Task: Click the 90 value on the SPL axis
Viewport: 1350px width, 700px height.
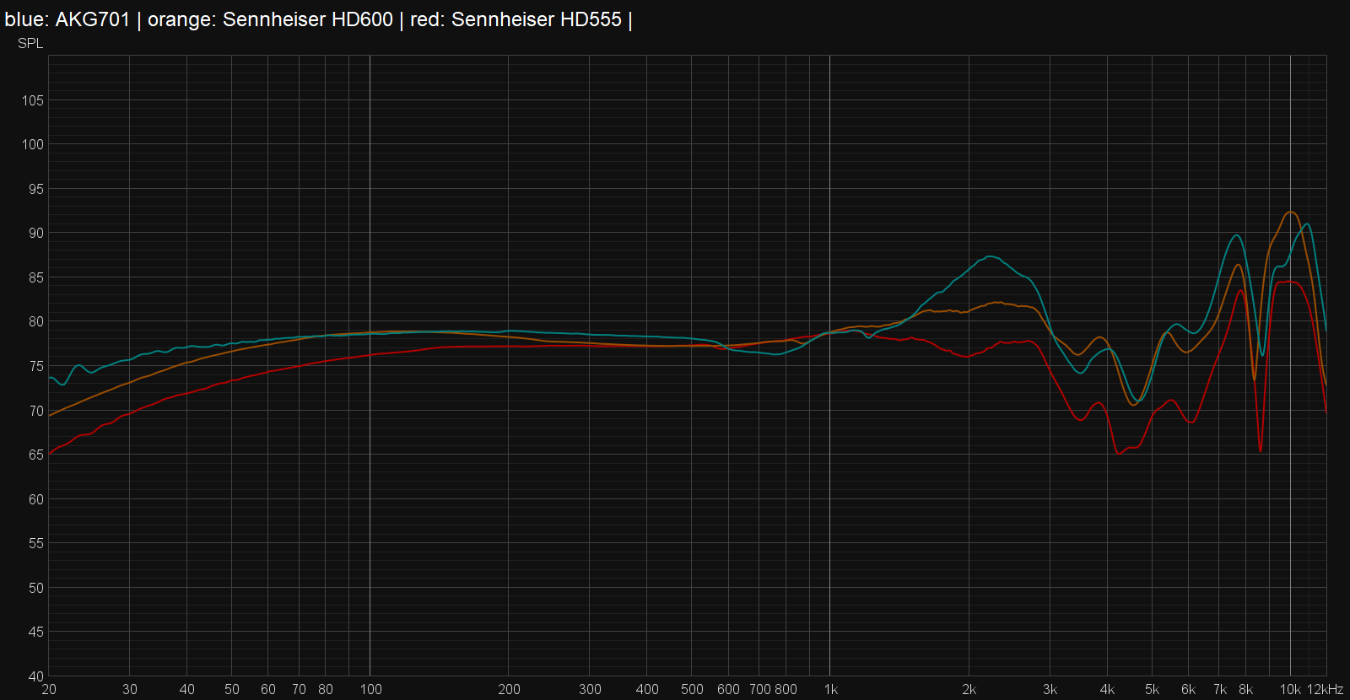Action: [x=36, y=233]
